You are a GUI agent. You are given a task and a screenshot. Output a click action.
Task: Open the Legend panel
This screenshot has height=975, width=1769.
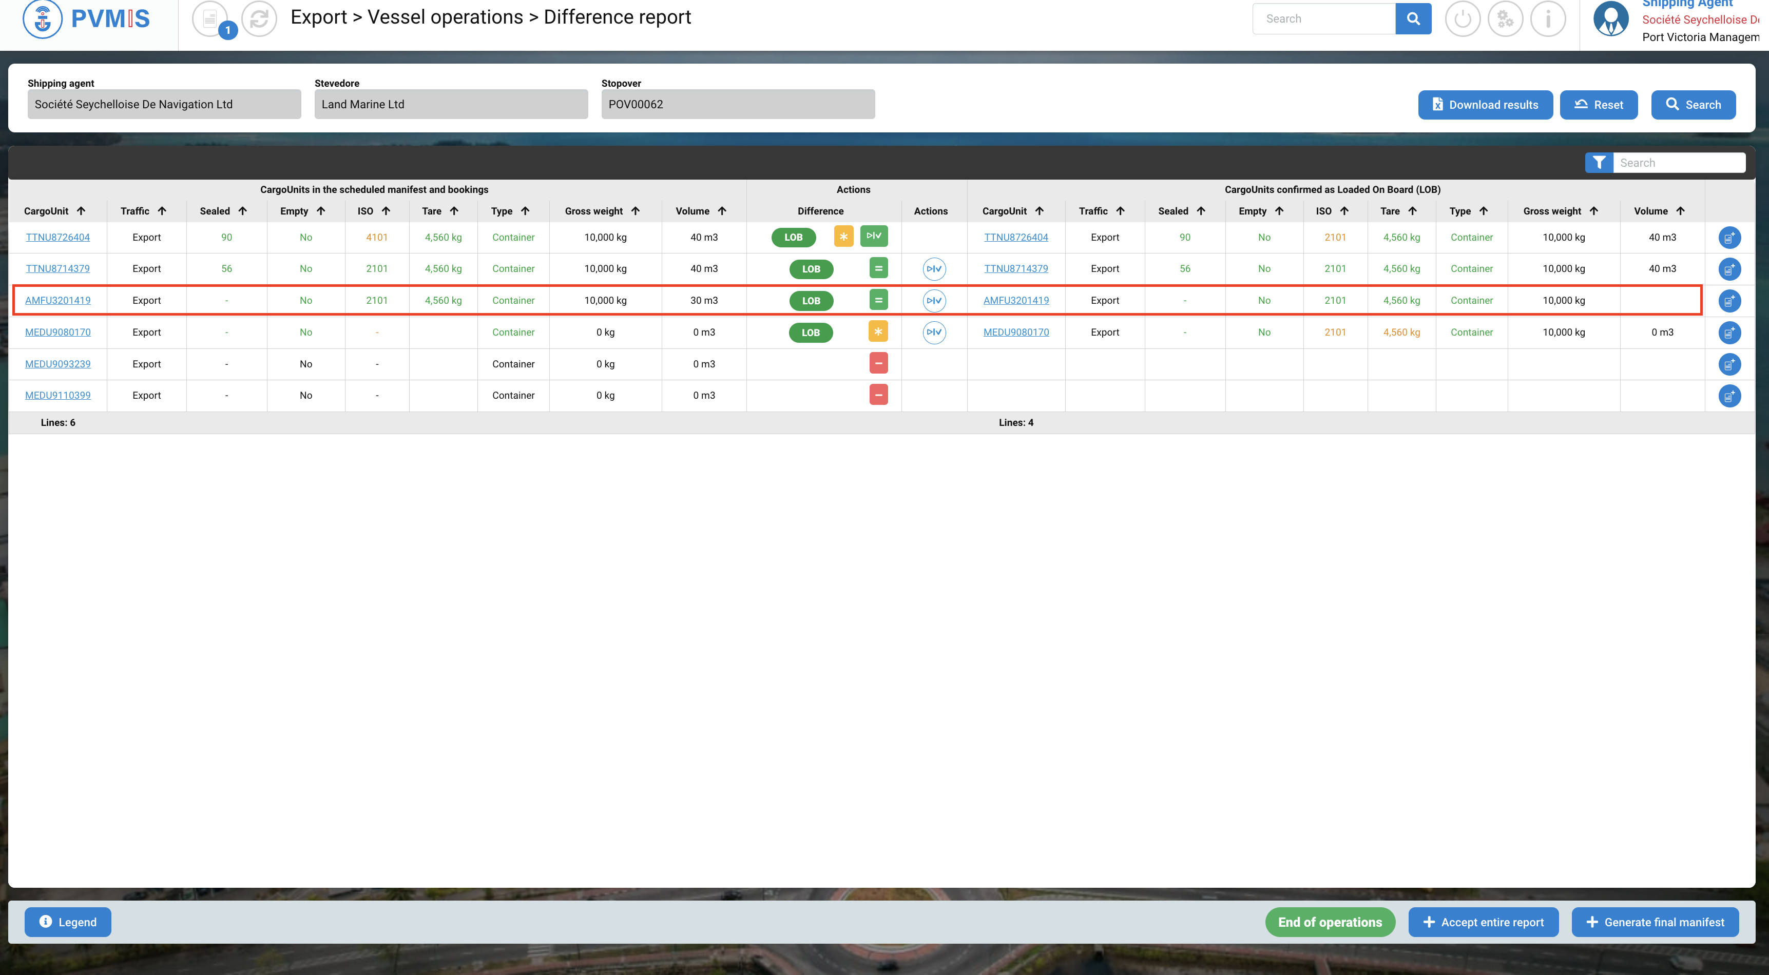point(67,922)
